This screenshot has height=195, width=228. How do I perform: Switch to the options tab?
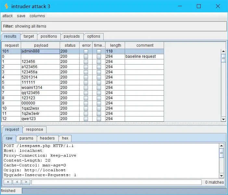coord(94,36)
